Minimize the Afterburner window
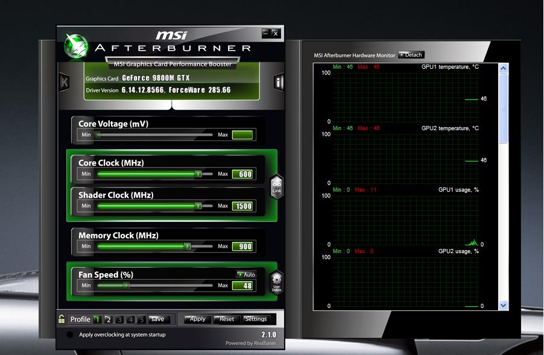Viewport: 544px width, 355px height. (x=266, y=33)
